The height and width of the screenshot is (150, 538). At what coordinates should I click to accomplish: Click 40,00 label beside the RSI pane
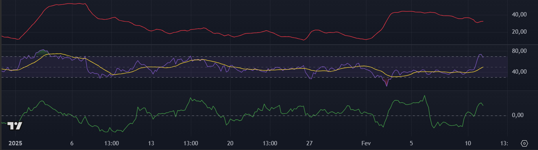point(519,72)
